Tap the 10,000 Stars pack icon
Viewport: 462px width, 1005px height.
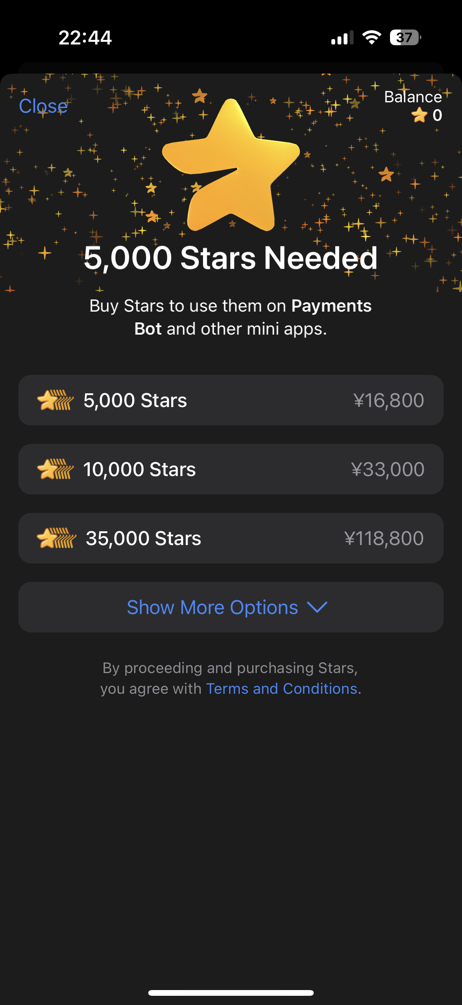pos(55,469)
